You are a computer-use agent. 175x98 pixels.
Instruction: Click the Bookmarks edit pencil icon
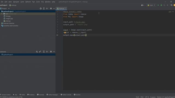(40, 51)
